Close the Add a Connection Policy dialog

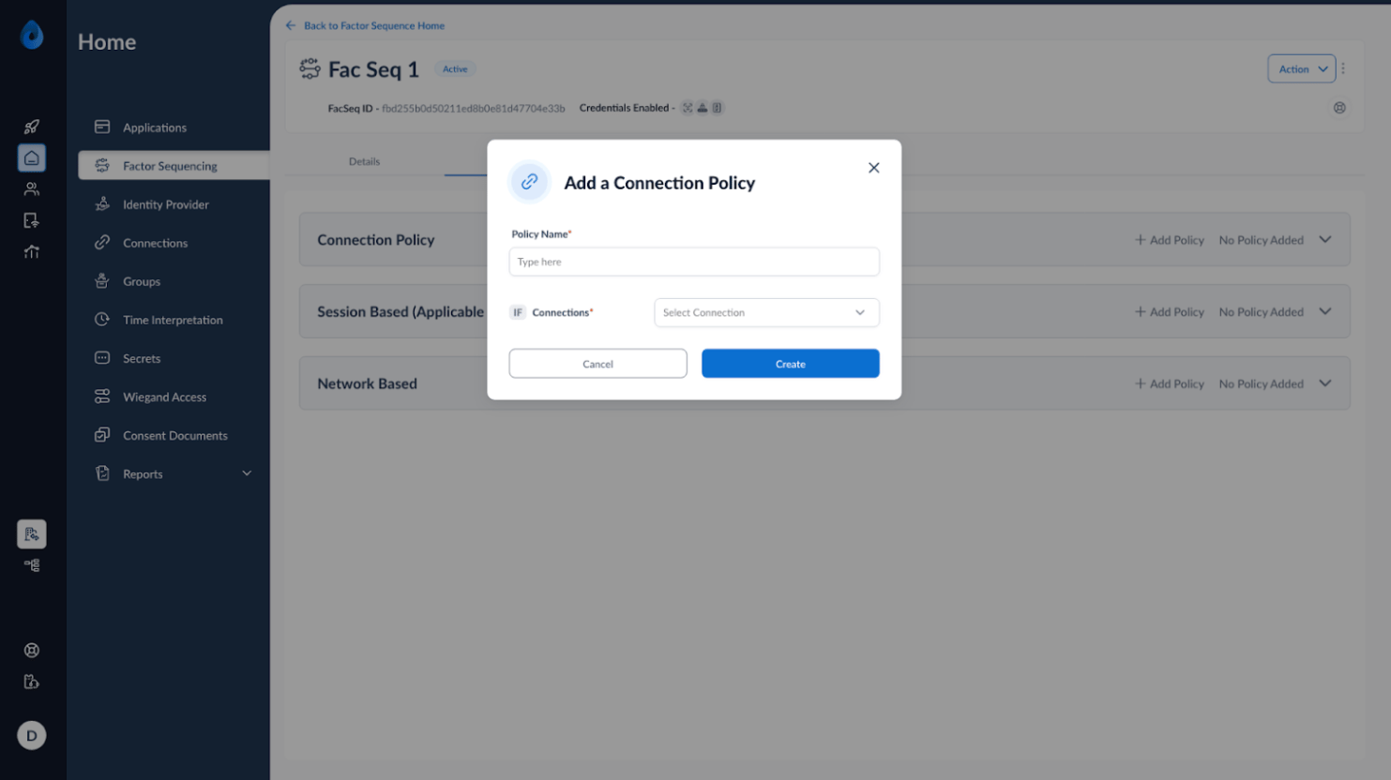coord(873,168)
